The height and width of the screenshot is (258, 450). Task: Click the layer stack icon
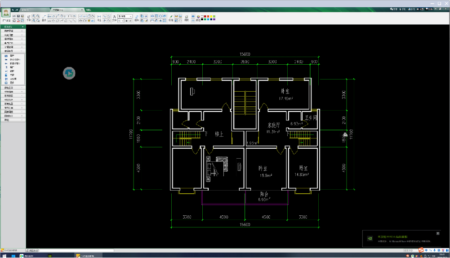coord(186,18)
